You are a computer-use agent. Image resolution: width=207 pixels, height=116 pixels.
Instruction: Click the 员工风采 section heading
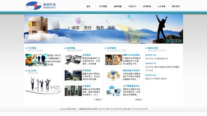(32, 71)
